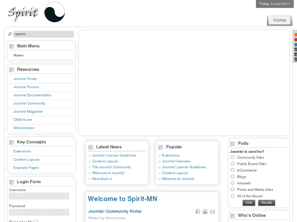Click the Who's Online module list icon

click(232, 216)
